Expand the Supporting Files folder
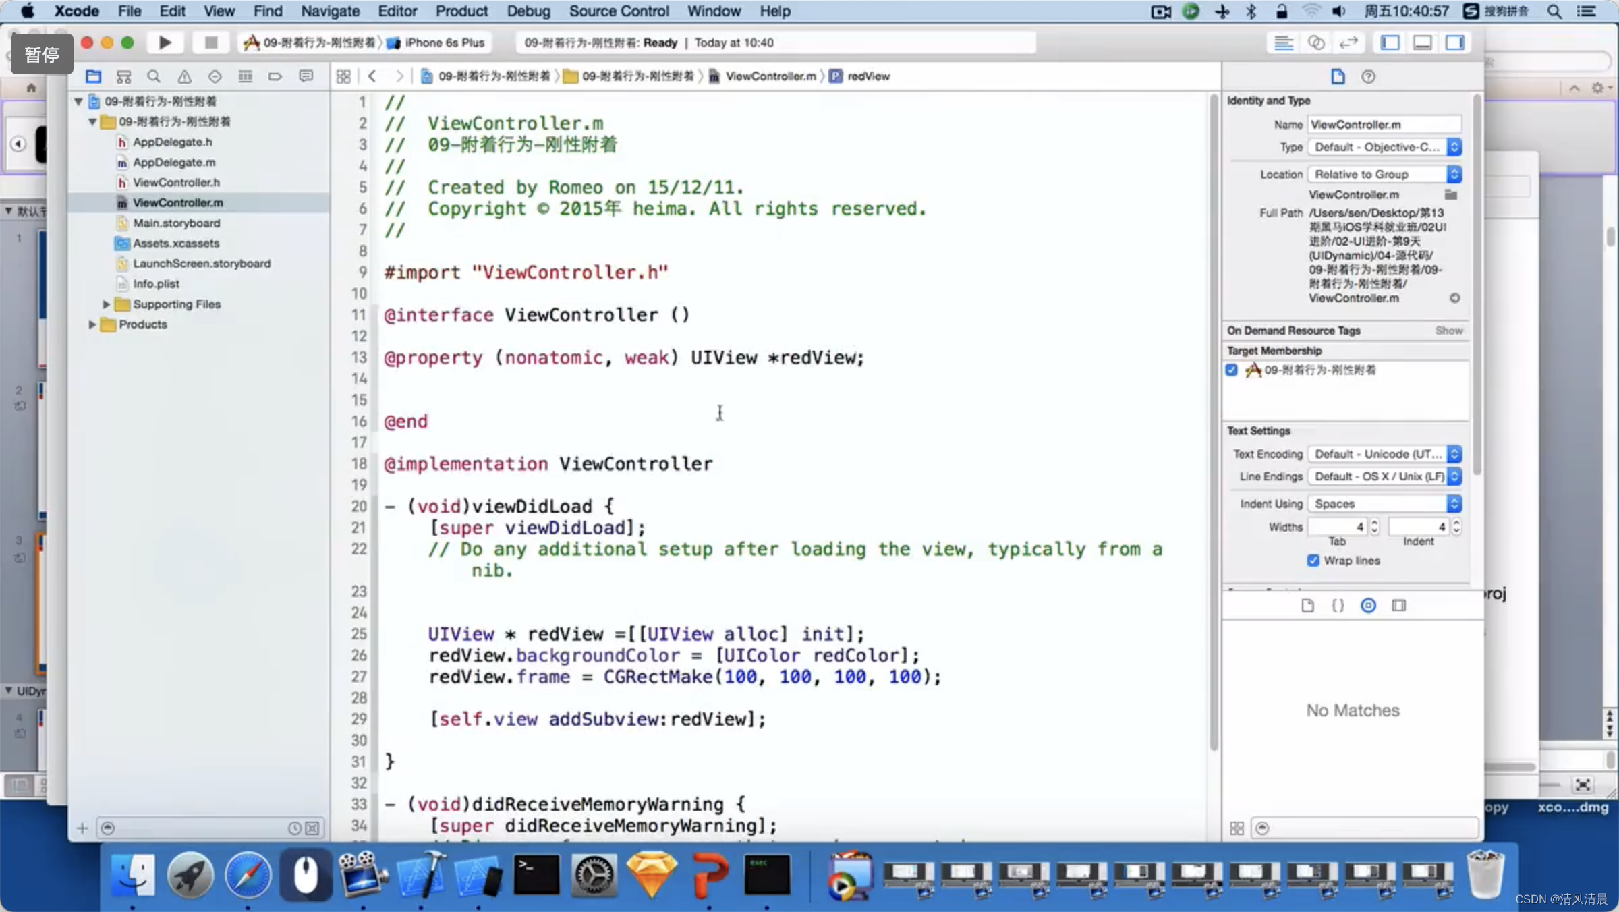1619x912 pixels. pos(106,304)
